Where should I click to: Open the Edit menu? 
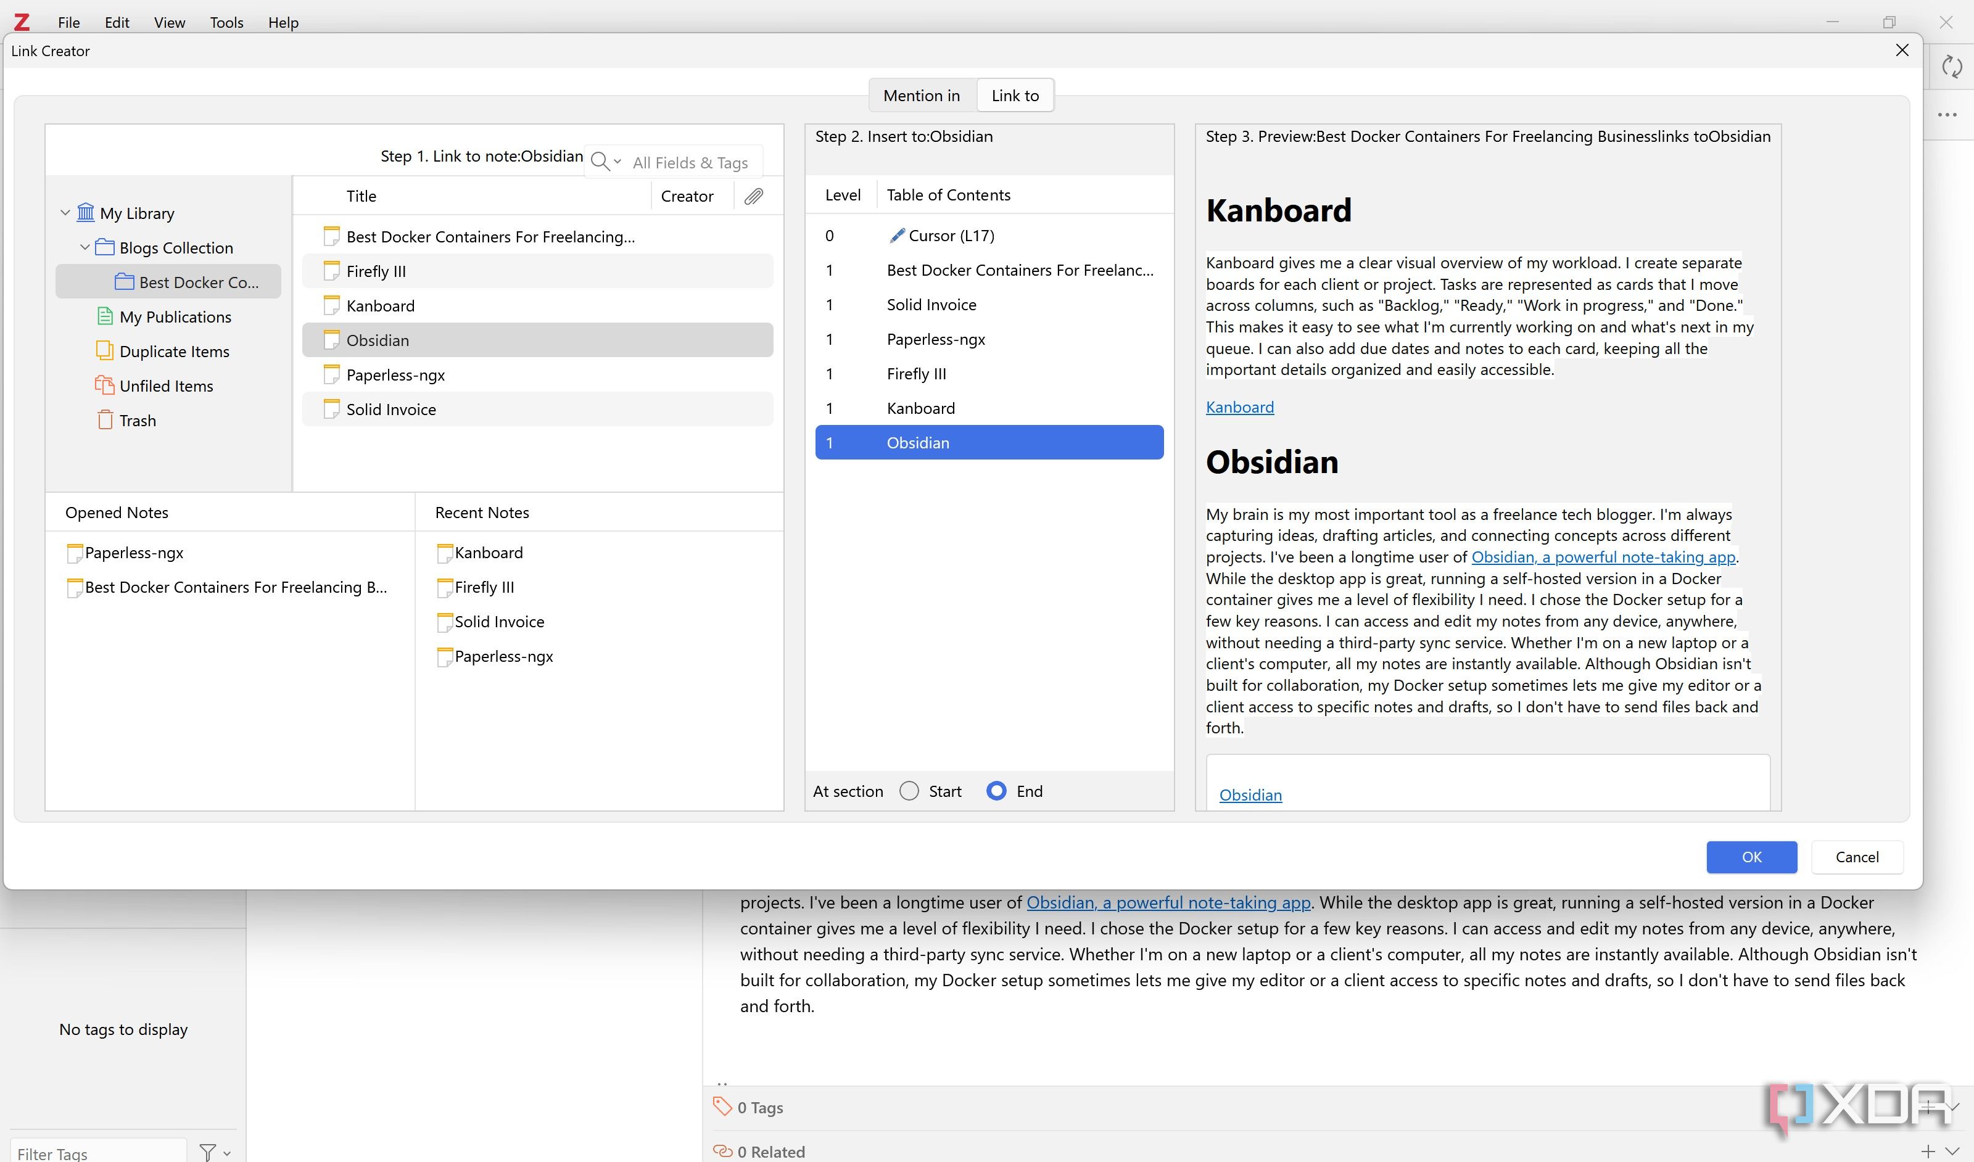coord(117,23)
